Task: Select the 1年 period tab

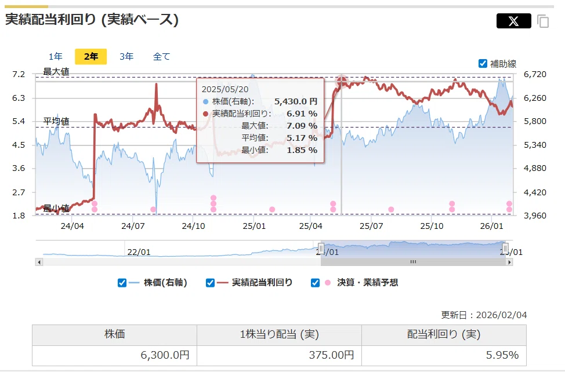Action: pos(56,56)
